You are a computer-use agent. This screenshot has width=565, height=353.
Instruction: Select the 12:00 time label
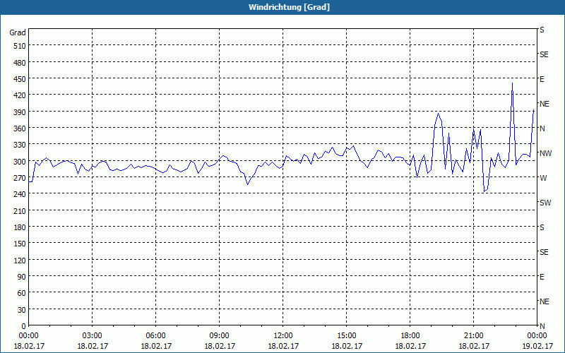pyautogui.click(x=283, y=336)
